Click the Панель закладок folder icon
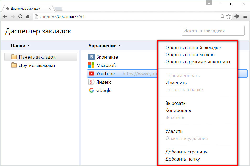This screenshot has height=166, width=250. 14,56
